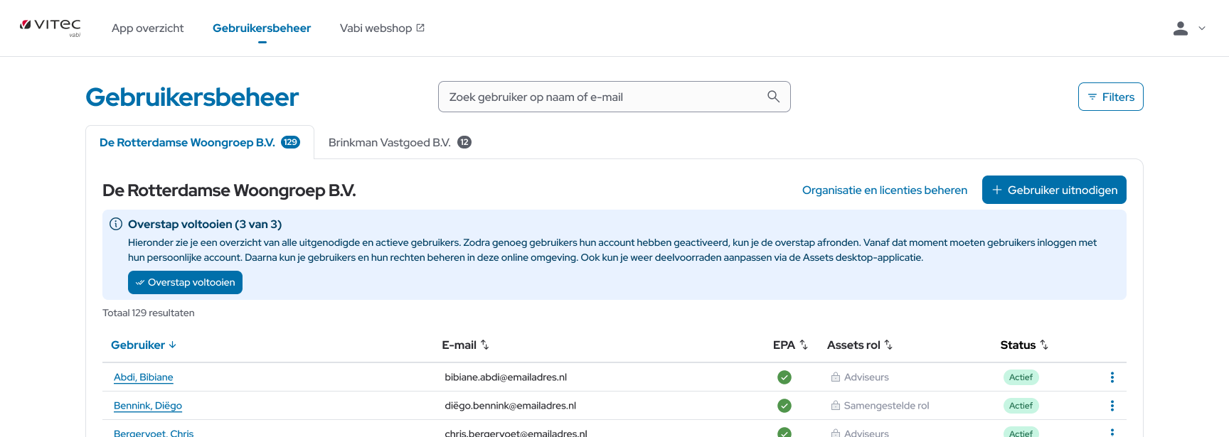Click the Vitec Vabi logo
This screenshot has height=437, width=1229.
point(50,27)
